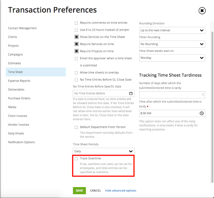This screenshot has height=198, width=214.
Task: Open the Notification Options section
Action: click(21, 142)
